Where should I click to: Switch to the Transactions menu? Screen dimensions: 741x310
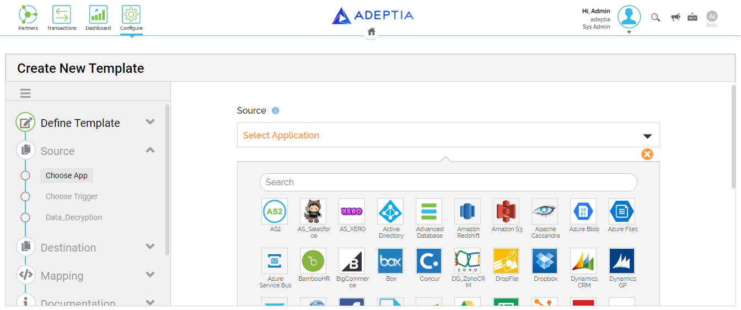[62, 18]
